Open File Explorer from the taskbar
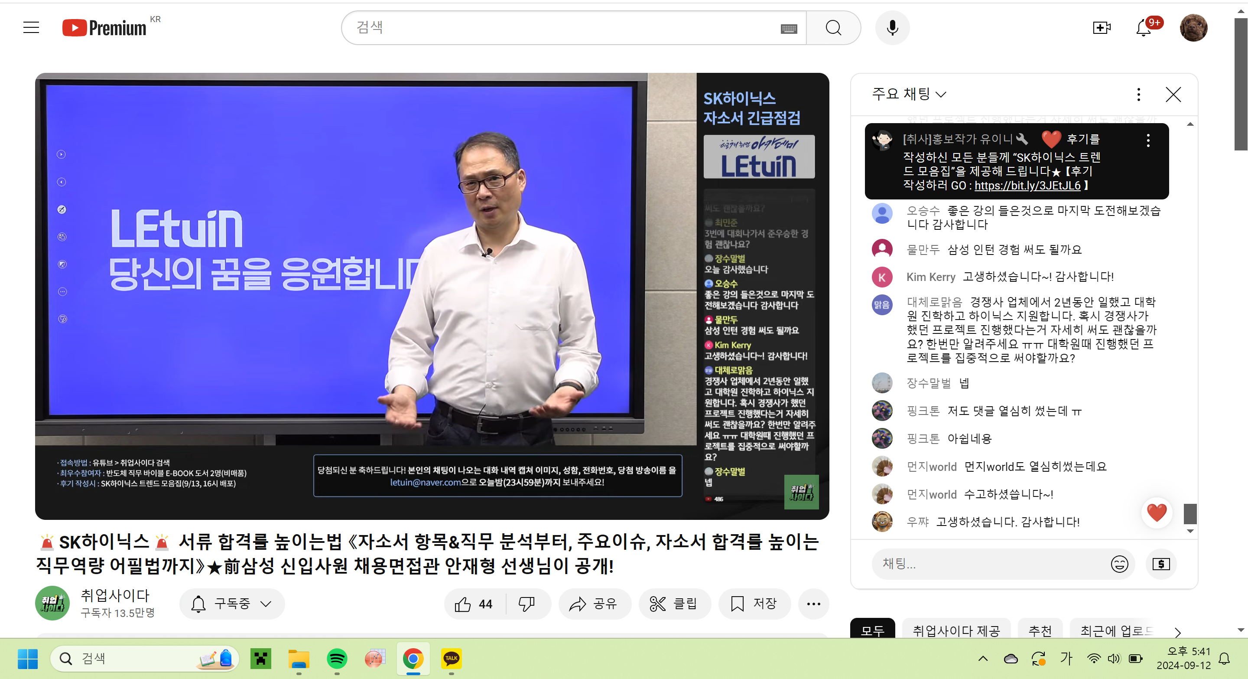Screen dimensions: 1248x679 [x=299, y=659]
